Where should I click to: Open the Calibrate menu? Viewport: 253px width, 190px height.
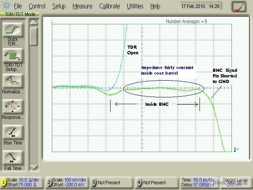[109, 6]
